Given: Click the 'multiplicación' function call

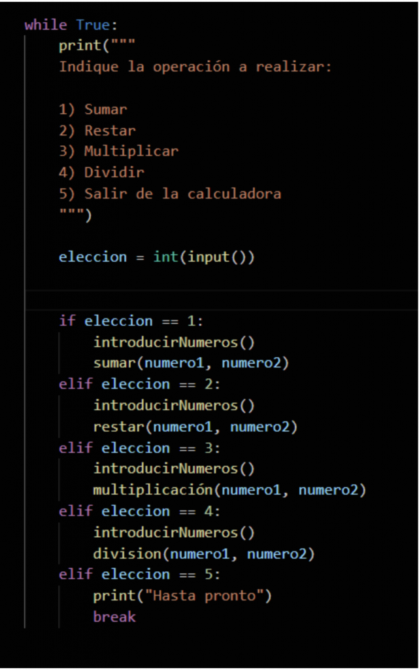Looking at the screenshot, I should click(153, 490).
